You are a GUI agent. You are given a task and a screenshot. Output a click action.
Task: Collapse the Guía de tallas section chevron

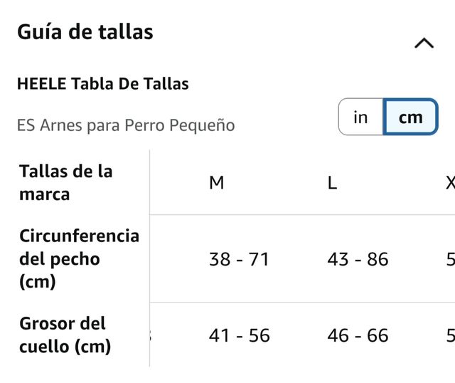[x=424, y=43]
